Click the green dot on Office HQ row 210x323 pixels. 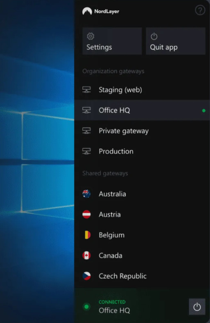(203, 111)
